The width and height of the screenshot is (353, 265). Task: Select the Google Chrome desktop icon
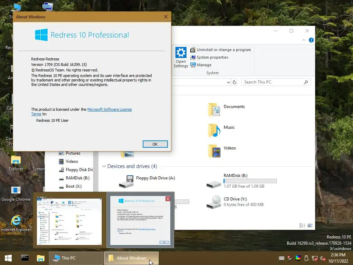[x=16, y=194]
